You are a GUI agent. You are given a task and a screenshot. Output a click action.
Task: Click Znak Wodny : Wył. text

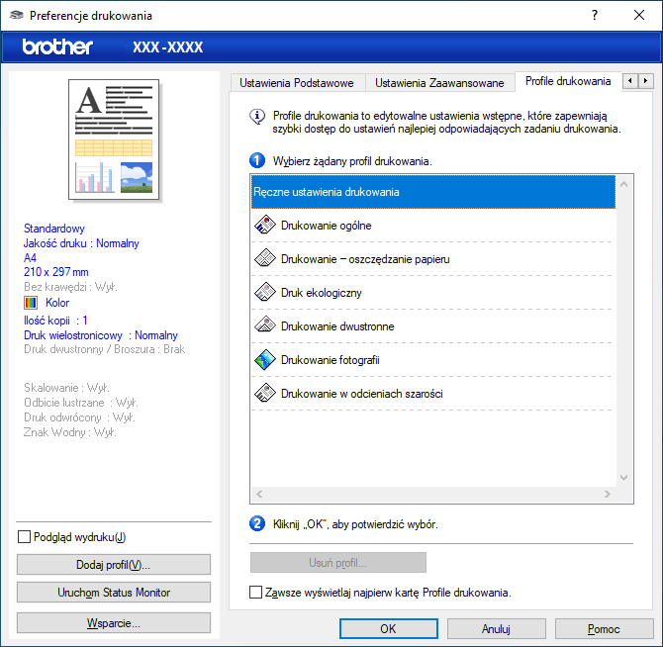[70, 432]
